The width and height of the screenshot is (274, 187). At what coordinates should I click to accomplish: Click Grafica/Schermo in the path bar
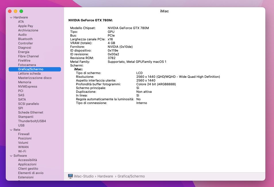(131, 176)
